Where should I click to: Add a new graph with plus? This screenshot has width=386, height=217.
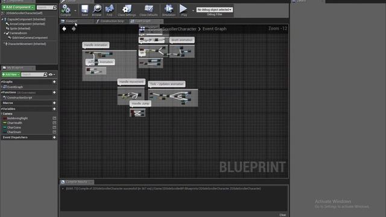pyautogui.click(x=54, y=82)
